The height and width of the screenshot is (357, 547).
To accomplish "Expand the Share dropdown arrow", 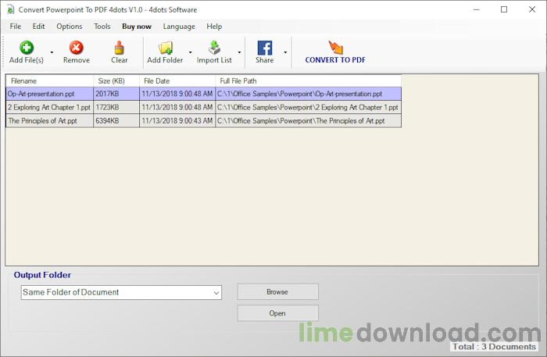I will point(285,52).
